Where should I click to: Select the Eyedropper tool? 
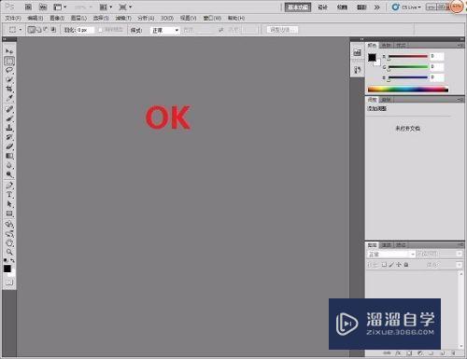(x=9, y=98)
